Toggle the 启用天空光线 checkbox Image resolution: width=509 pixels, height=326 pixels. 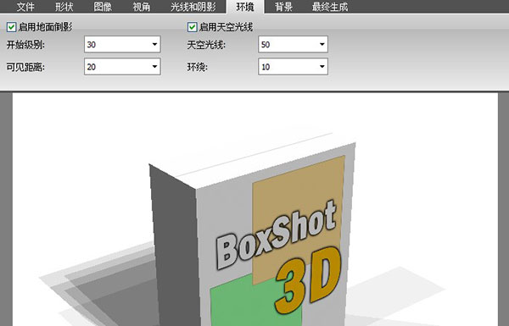click(193, 27)
